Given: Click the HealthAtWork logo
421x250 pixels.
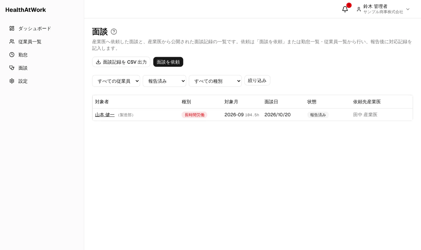Looking at the screenshot, I should (x=26, y=10).
